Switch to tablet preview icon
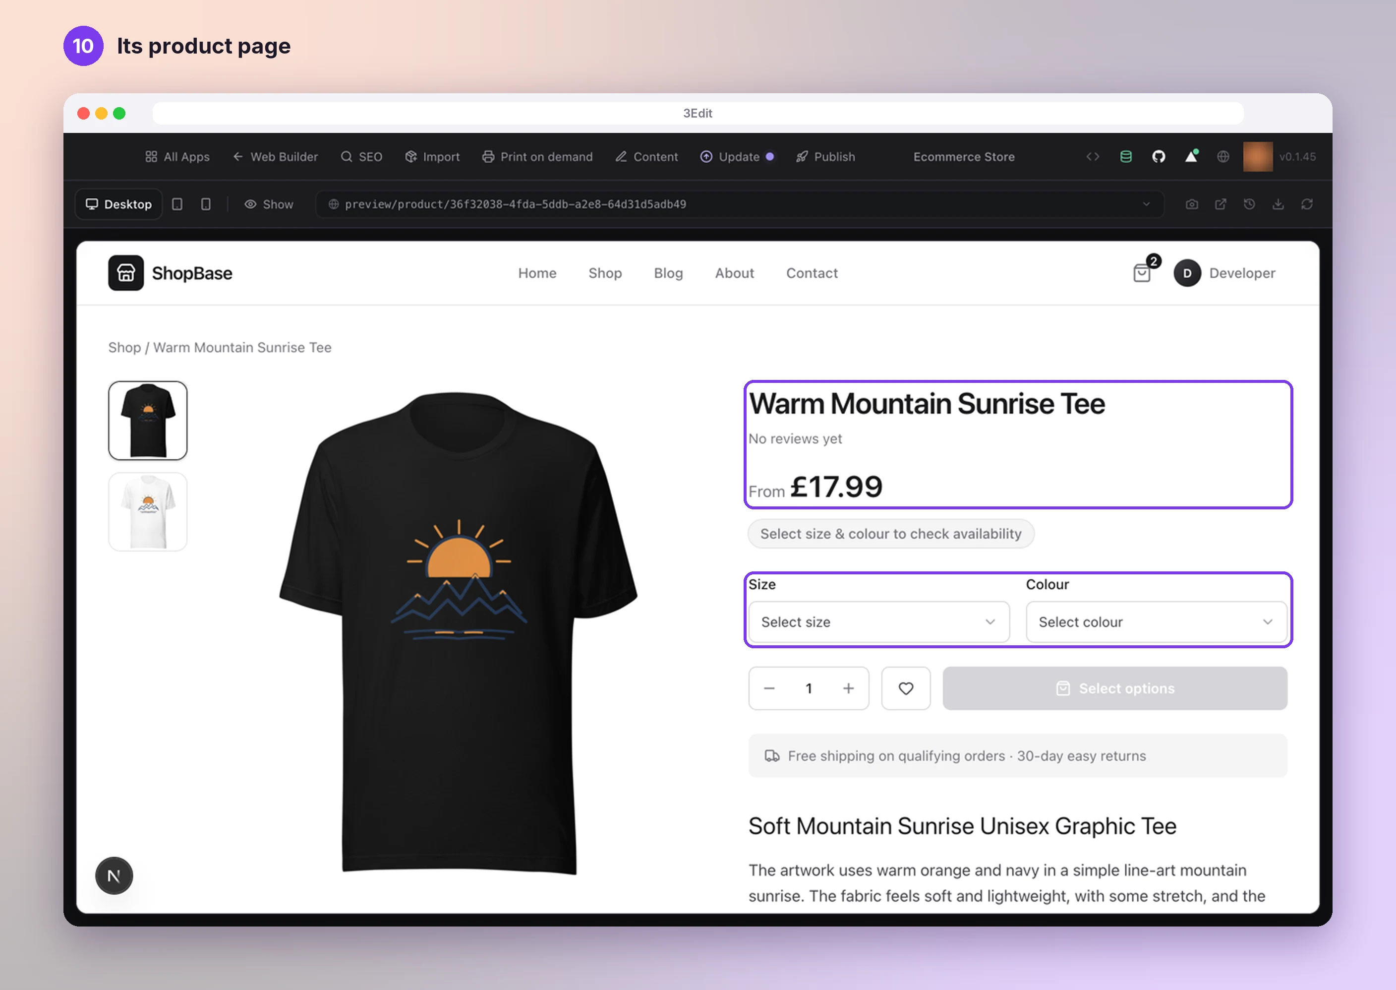 [177, 204]
